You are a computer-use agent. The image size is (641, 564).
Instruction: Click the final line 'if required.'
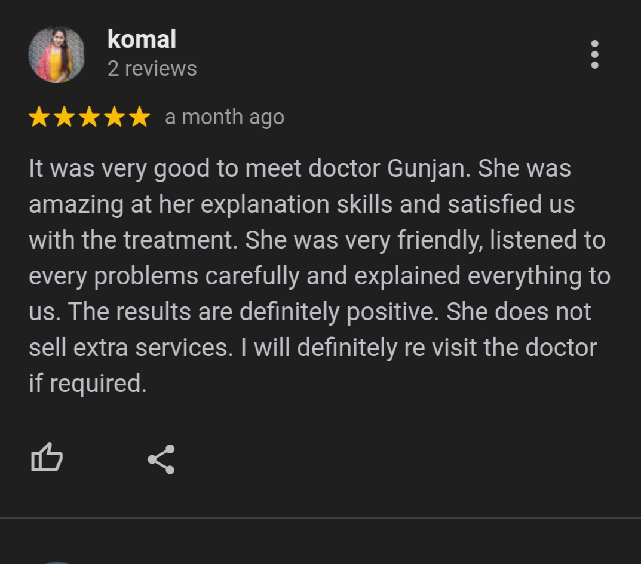(88, 384)
